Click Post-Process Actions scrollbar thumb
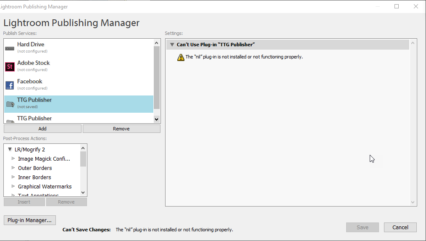The image size is (426, 241). [x=83, y=159]
